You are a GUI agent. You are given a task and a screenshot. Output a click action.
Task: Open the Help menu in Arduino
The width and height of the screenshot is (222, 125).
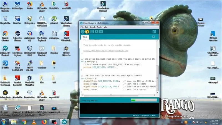105,27
